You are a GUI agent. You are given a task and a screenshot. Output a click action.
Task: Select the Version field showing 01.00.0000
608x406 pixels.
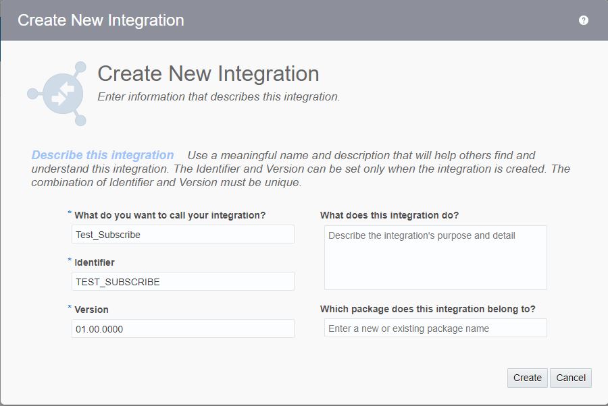tap(182, 328)
